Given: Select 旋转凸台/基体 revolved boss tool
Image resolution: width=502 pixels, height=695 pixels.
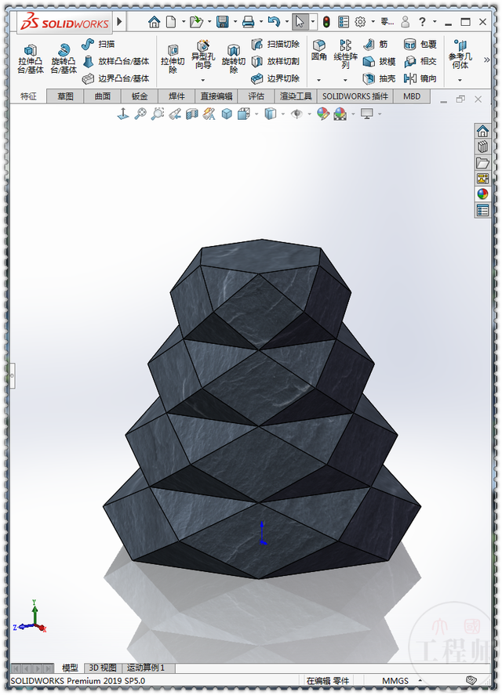Looking at the screenshot, I should (64, 59).
